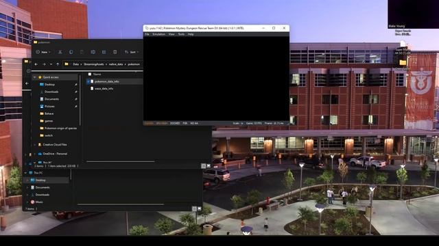This screenshot has height=246, width=439.
Task: Select Desktop under This PC in rear window
Action: click(40, 180)
